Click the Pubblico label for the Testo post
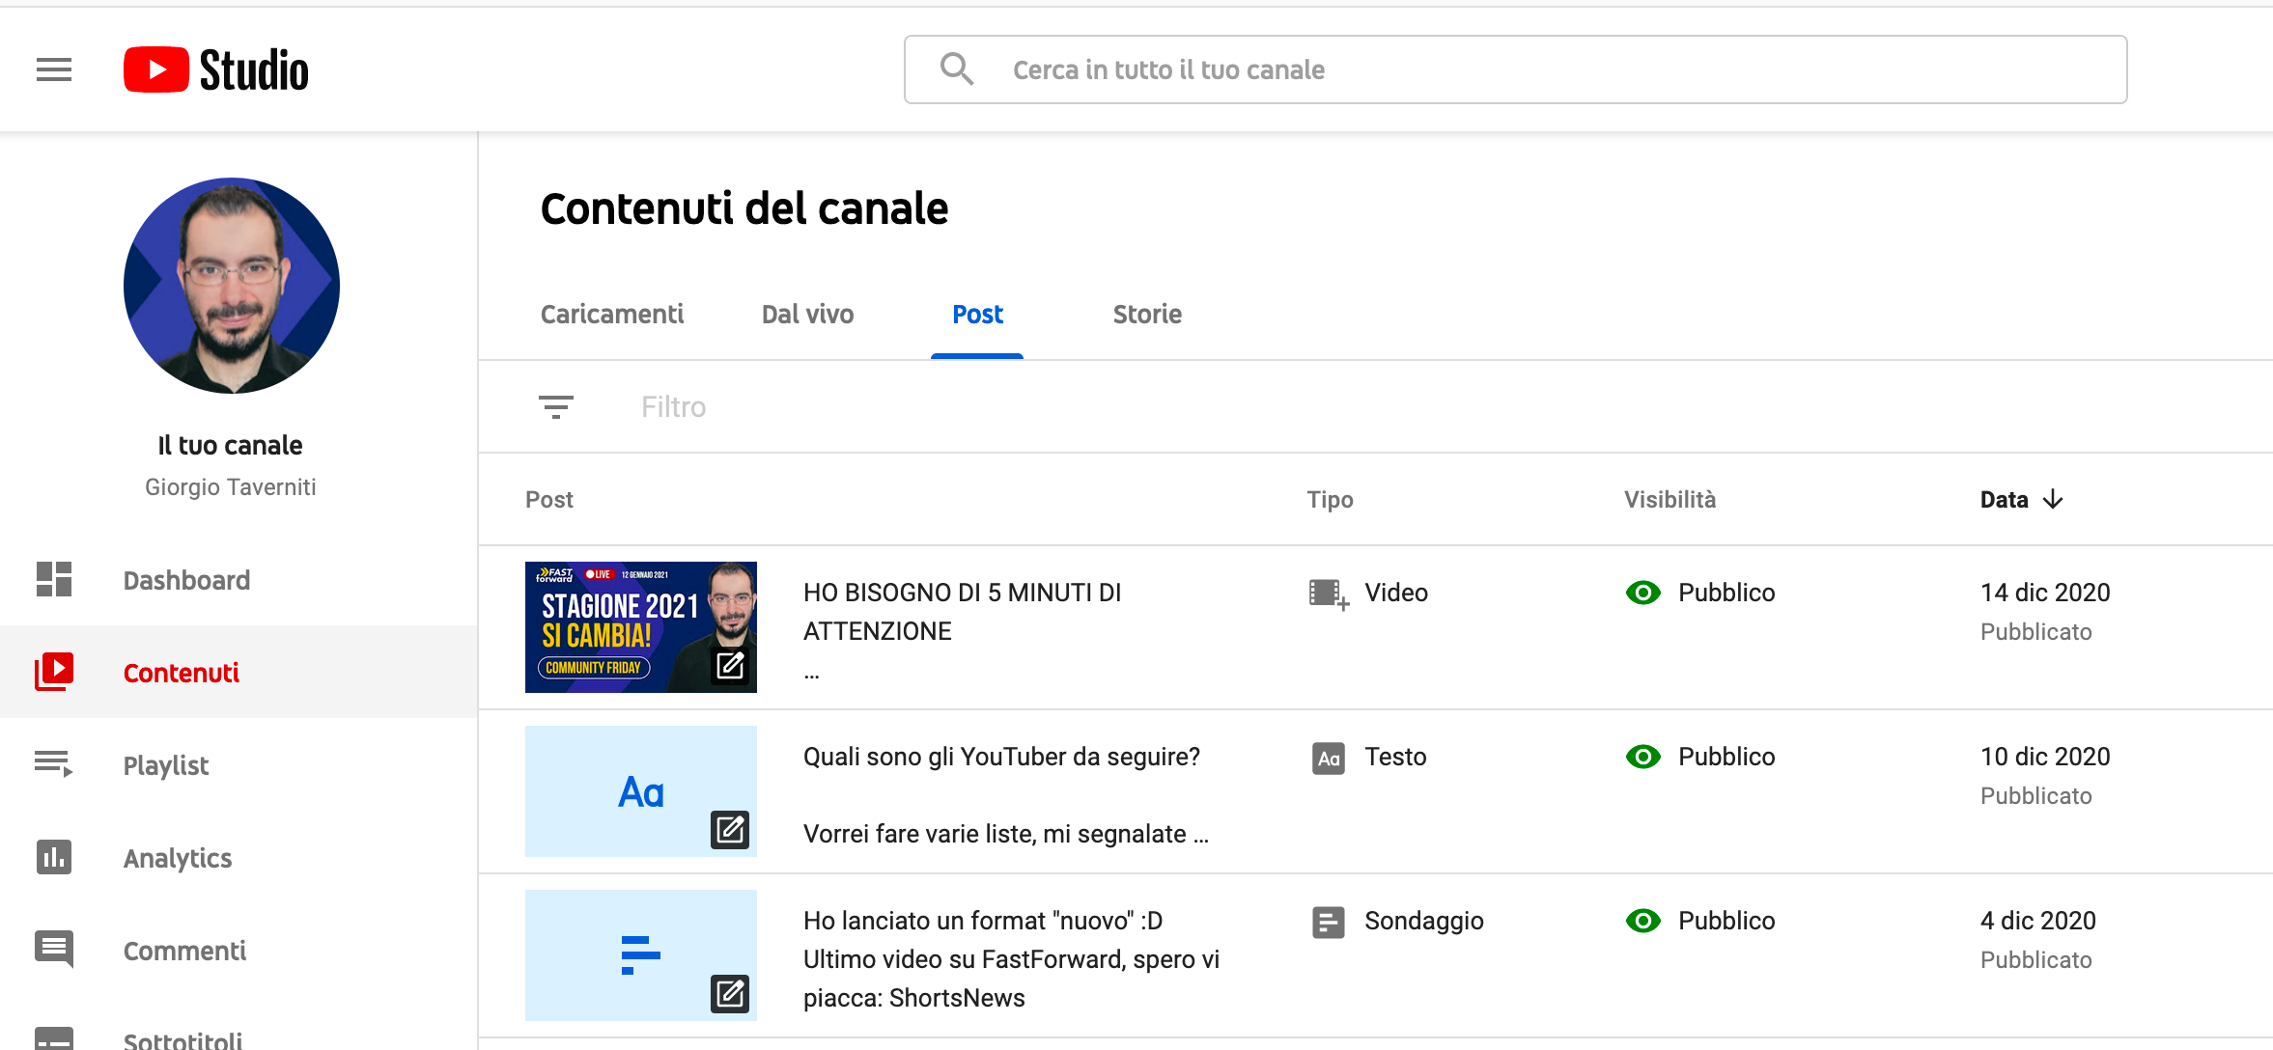The image size is (2273, 1050). coord(1726,757)
